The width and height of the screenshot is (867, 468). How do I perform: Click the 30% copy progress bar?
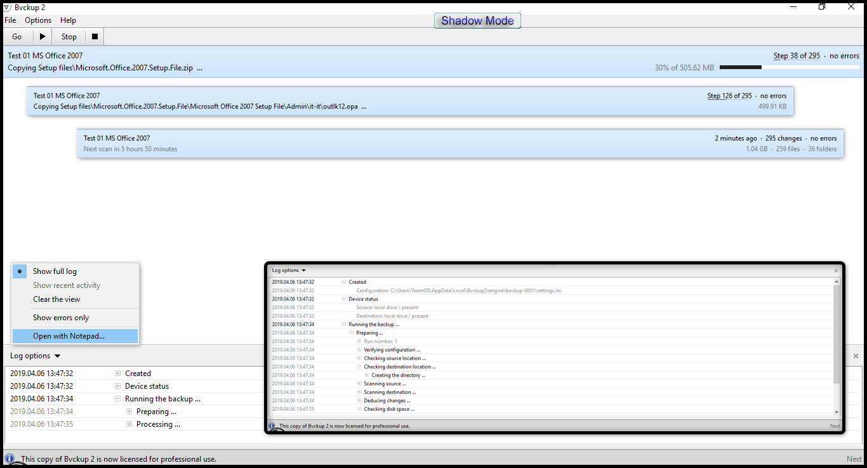[790, 67]
